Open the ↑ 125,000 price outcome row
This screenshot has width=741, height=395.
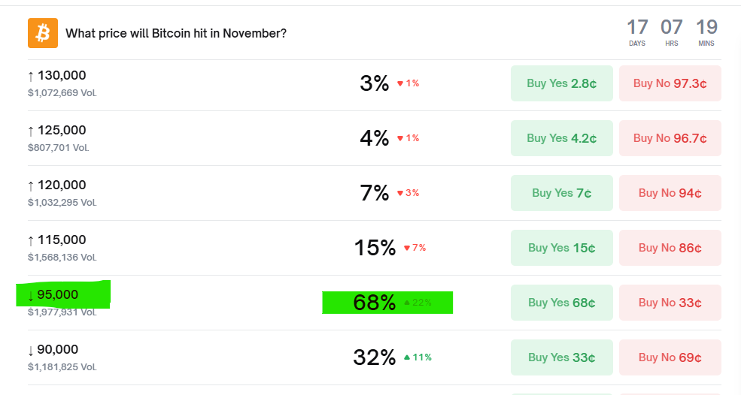pyautogui.click(x=57, y=131)
